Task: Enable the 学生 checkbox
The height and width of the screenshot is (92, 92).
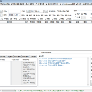Action: tap(82, 14)
